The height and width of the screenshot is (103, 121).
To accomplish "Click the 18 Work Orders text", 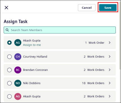I will click(x=93, y=83).
